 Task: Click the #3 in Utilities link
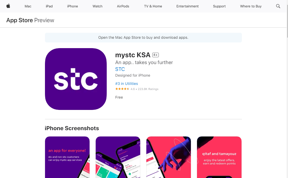click(x=127, y=84)
